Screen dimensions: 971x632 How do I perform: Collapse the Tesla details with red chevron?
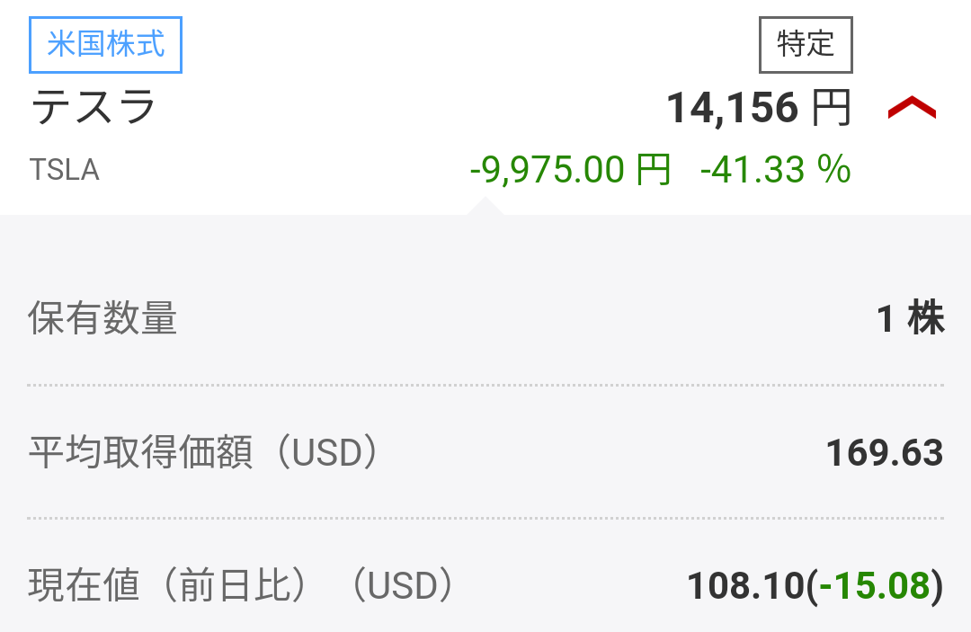912,109
